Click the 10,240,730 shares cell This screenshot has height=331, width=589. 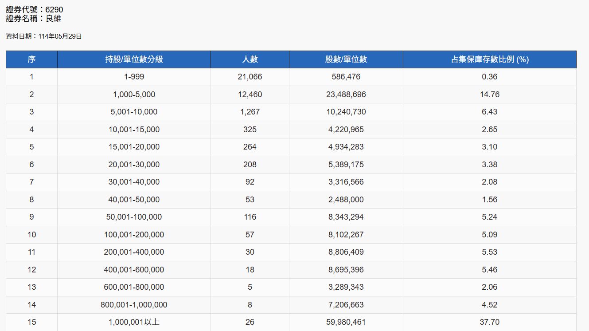click(346, 112)
